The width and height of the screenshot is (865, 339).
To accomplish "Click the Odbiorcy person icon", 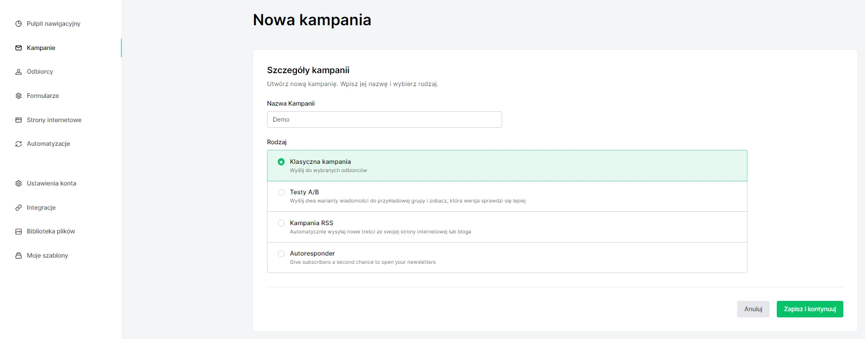I will coord(19,72).
